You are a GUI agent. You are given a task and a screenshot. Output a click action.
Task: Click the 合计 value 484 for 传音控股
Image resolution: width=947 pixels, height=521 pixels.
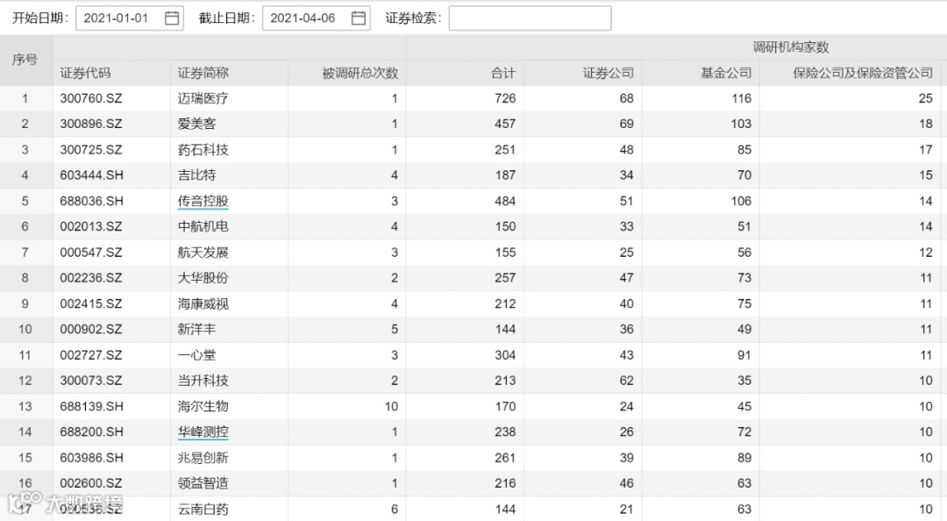(505, 201)
